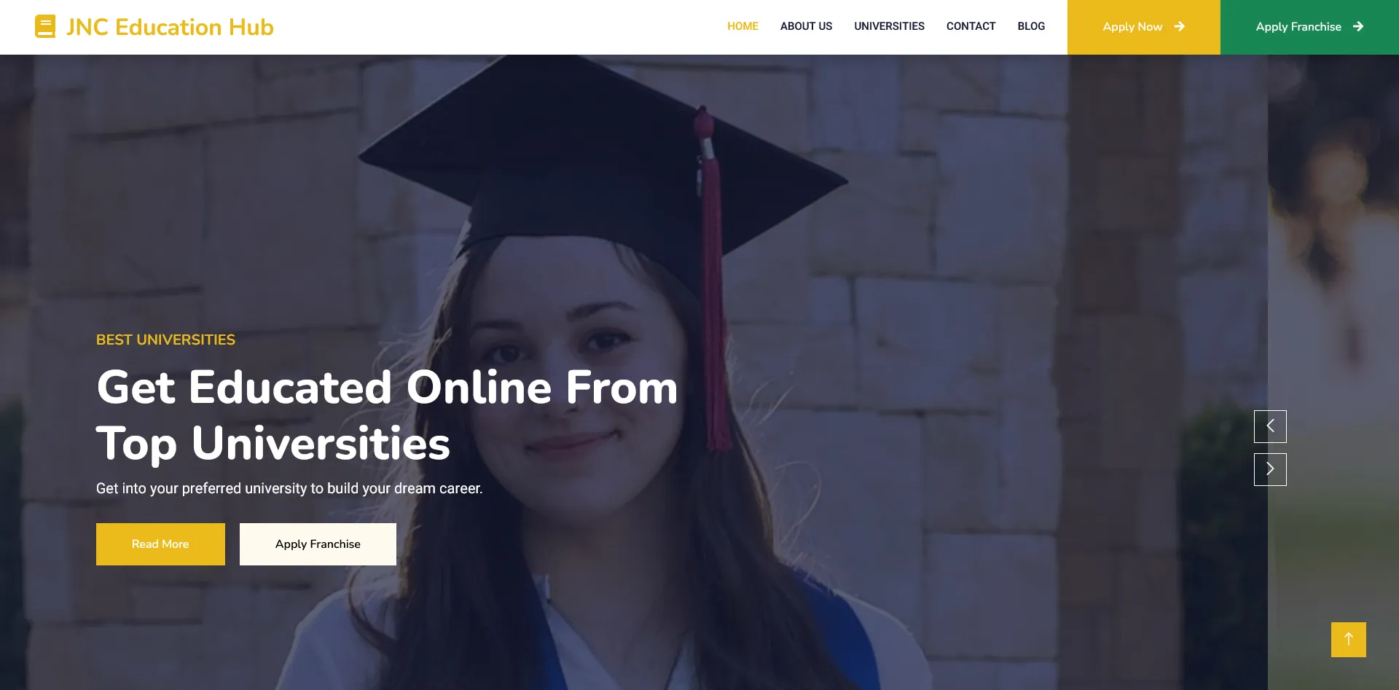
Task: Click the BEST UNIVERSITIES yellow label
Action: [x=165, y=340]
